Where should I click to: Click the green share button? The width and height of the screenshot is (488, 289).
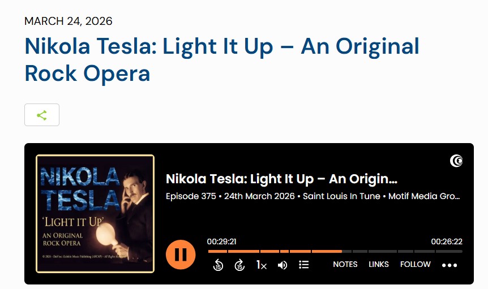pyautogui.click(x=42, y=115)
